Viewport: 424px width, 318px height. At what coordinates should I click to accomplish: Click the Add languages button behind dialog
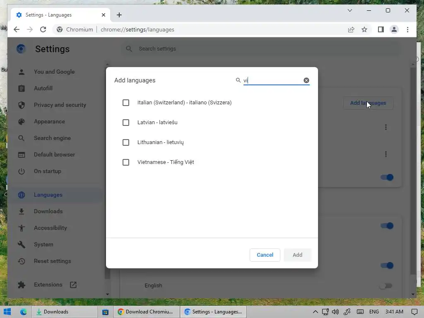click(x=368, y=103)
